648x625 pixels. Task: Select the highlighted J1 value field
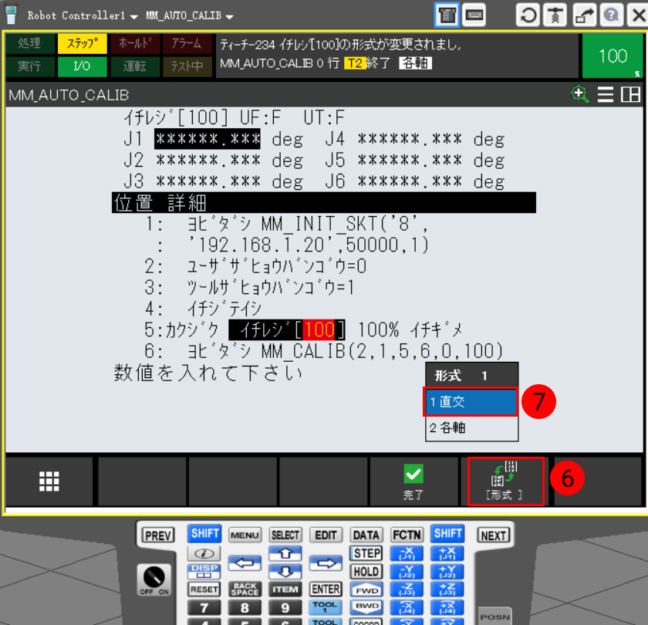coord(208,139)
